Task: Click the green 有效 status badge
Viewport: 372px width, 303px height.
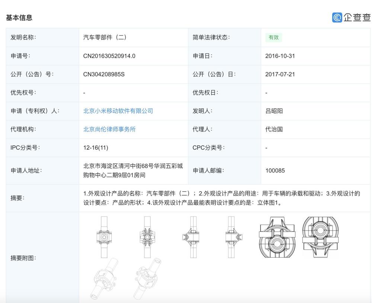Action: [273, 37]
